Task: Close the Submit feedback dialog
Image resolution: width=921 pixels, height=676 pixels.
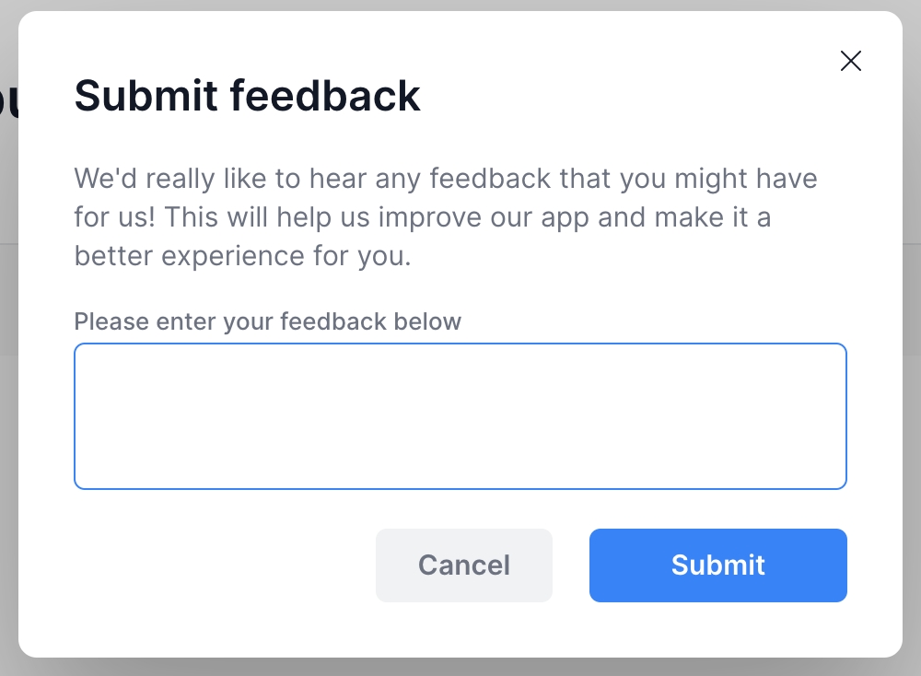Action: pos(851,61)
